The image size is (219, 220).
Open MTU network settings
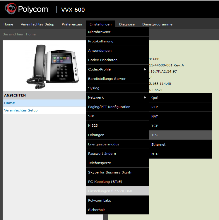(180, 154)
